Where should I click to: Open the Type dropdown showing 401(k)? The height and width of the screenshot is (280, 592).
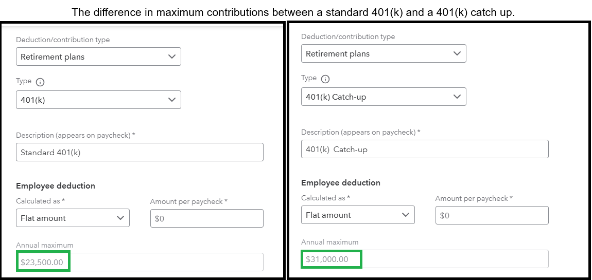[x=98, y=100]
